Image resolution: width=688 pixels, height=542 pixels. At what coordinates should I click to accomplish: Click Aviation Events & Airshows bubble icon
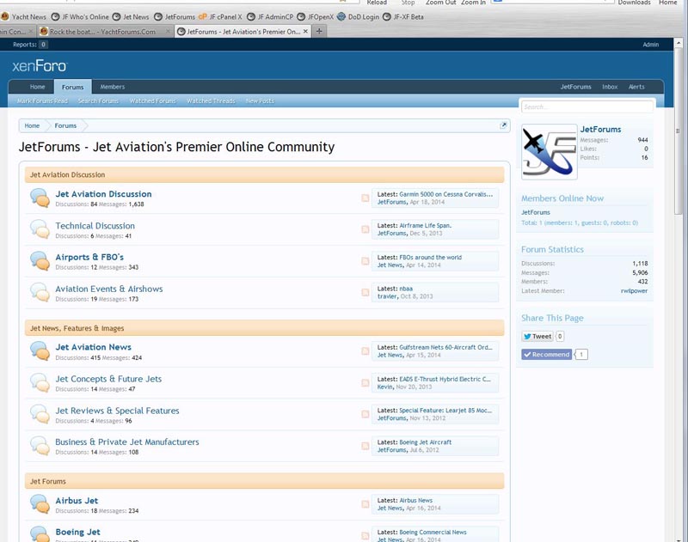[x=40, y=293]
